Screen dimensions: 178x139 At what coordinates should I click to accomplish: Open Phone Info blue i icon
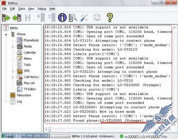coord(62,17)
